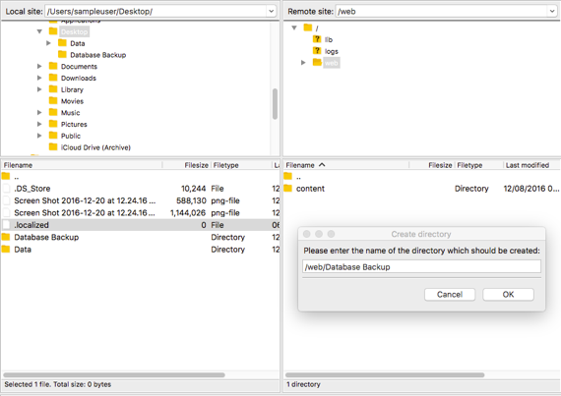The height and width of the screenshot is (396, 561).
Task: Click Data folder icon in file list
Action: [6, 249]
